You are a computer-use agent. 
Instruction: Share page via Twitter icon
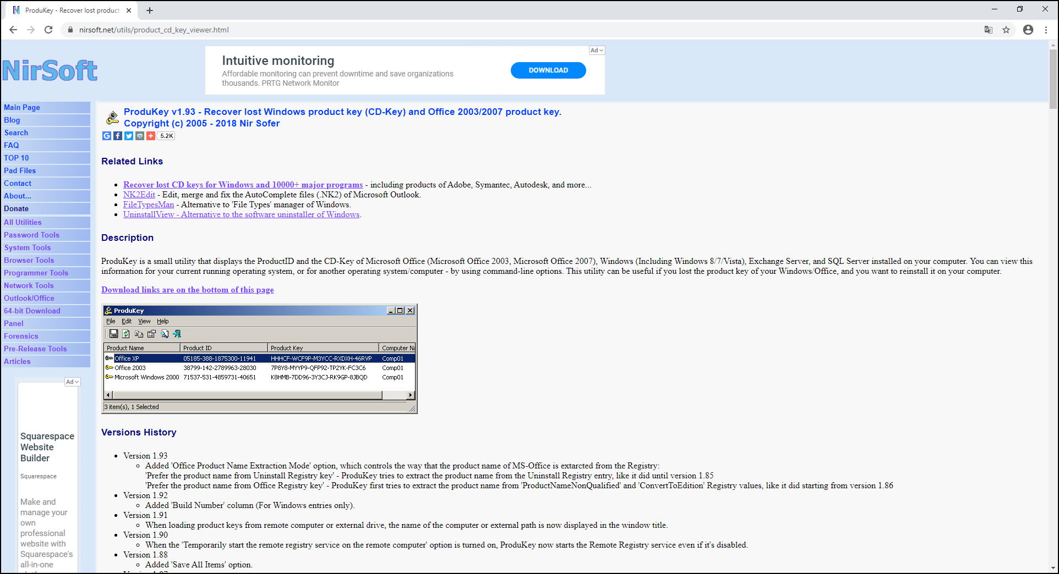click(x=129, y=136)
